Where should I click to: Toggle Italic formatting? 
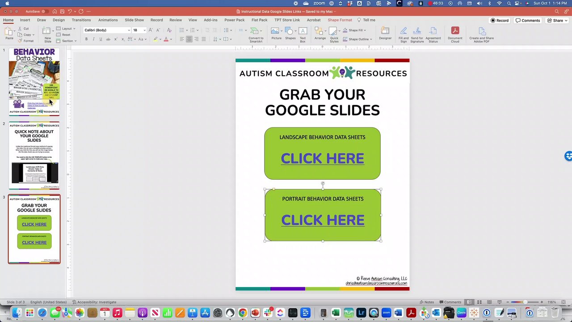coord(93,39)
